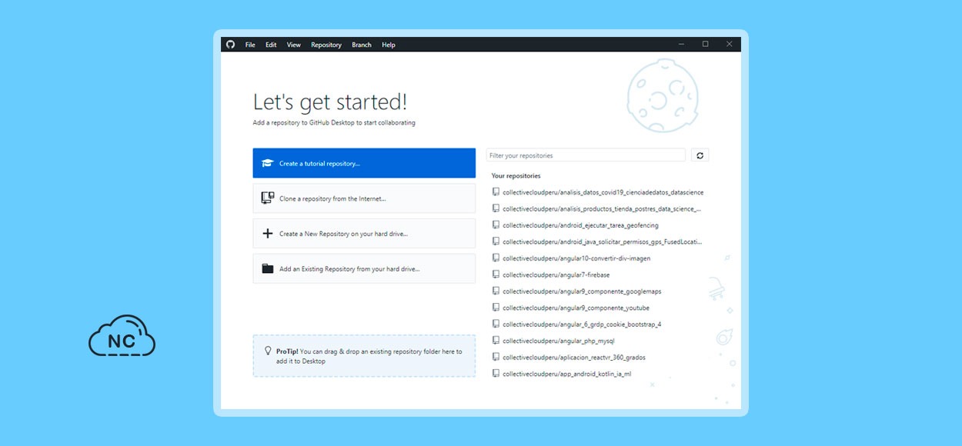Click Create a New Repository on hard drive

tap(364, 234)
